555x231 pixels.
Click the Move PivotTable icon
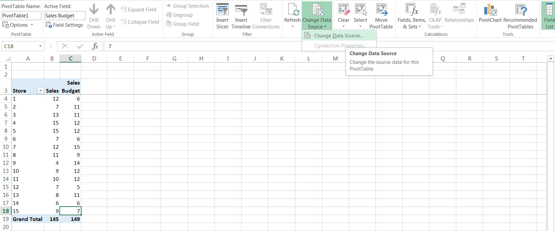coord(381,10)
